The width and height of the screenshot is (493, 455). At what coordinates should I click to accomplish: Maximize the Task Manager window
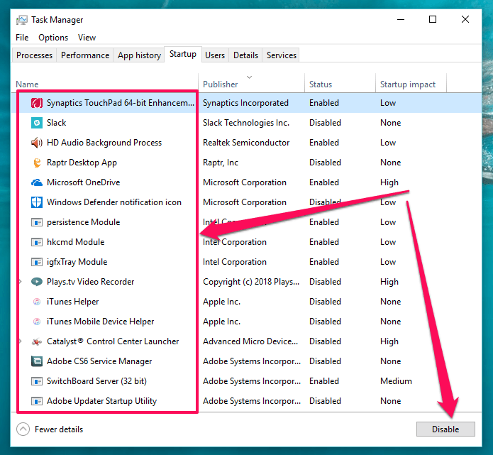click(x=433, y=19)
